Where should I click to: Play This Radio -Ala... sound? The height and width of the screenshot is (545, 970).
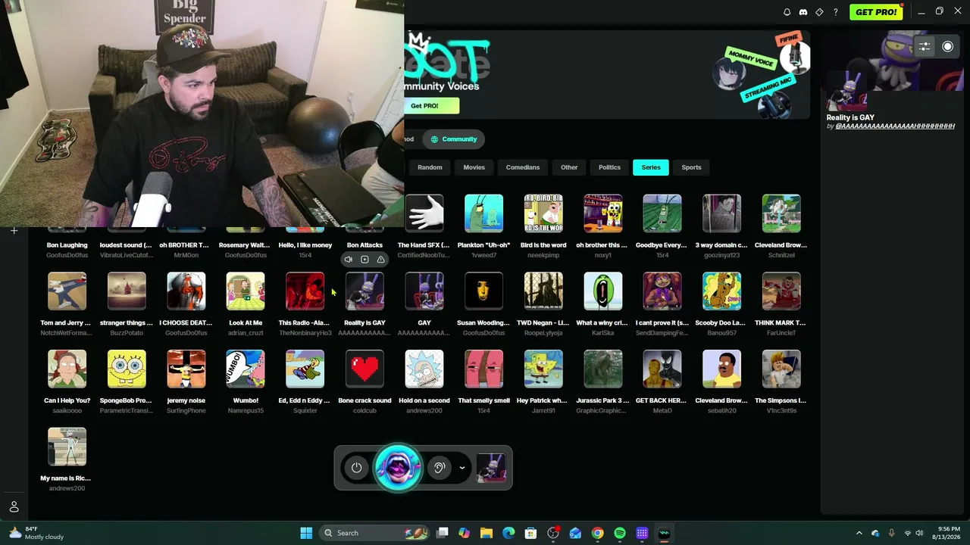click(305, 291)
